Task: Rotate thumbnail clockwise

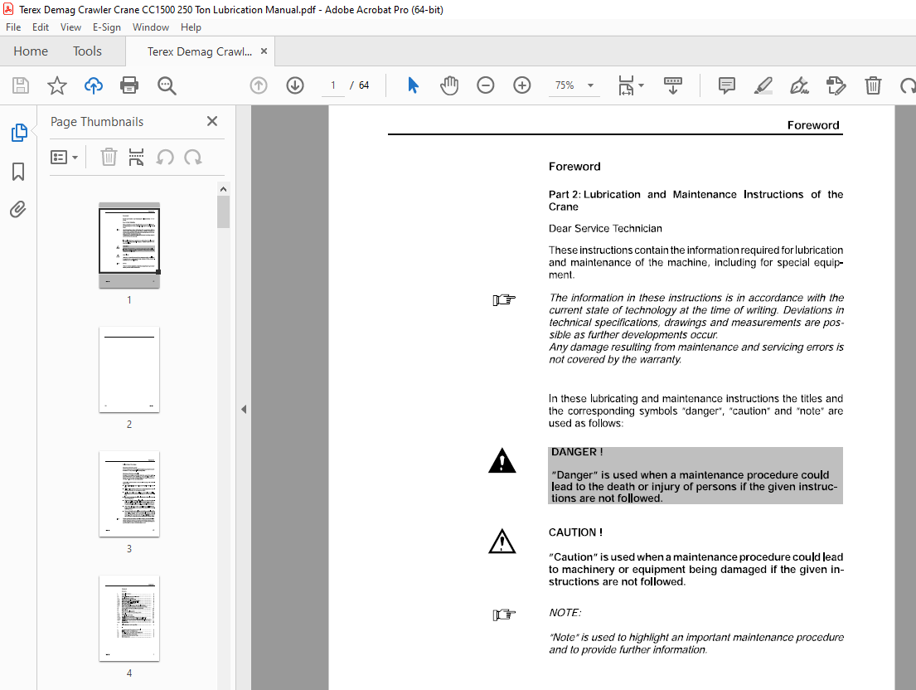Action: coord(193,158)
